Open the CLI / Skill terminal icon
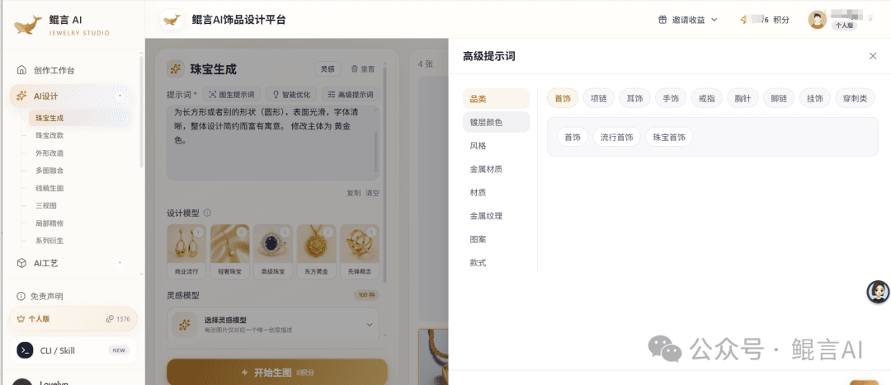The height and width of the screenshot is (385, 891). coord(25,350)
